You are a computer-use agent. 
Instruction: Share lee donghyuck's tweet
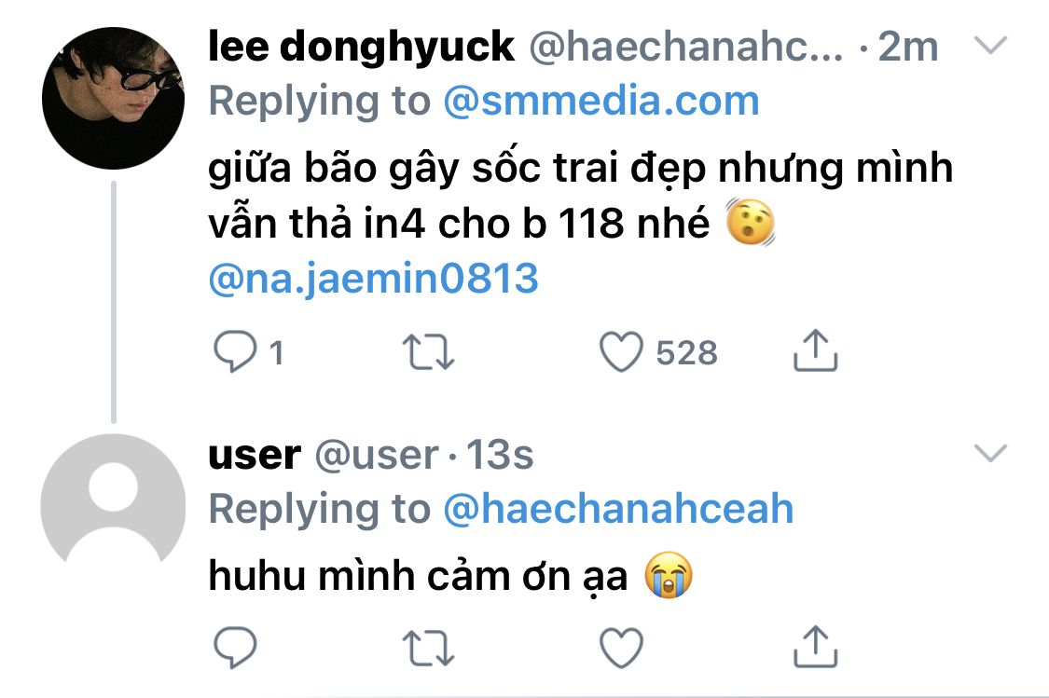[816, 349]
